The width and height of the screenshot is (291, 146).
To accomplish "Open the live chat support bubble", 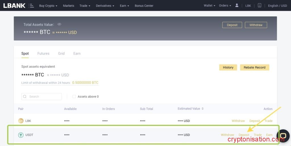I will (x=283, y=136).
